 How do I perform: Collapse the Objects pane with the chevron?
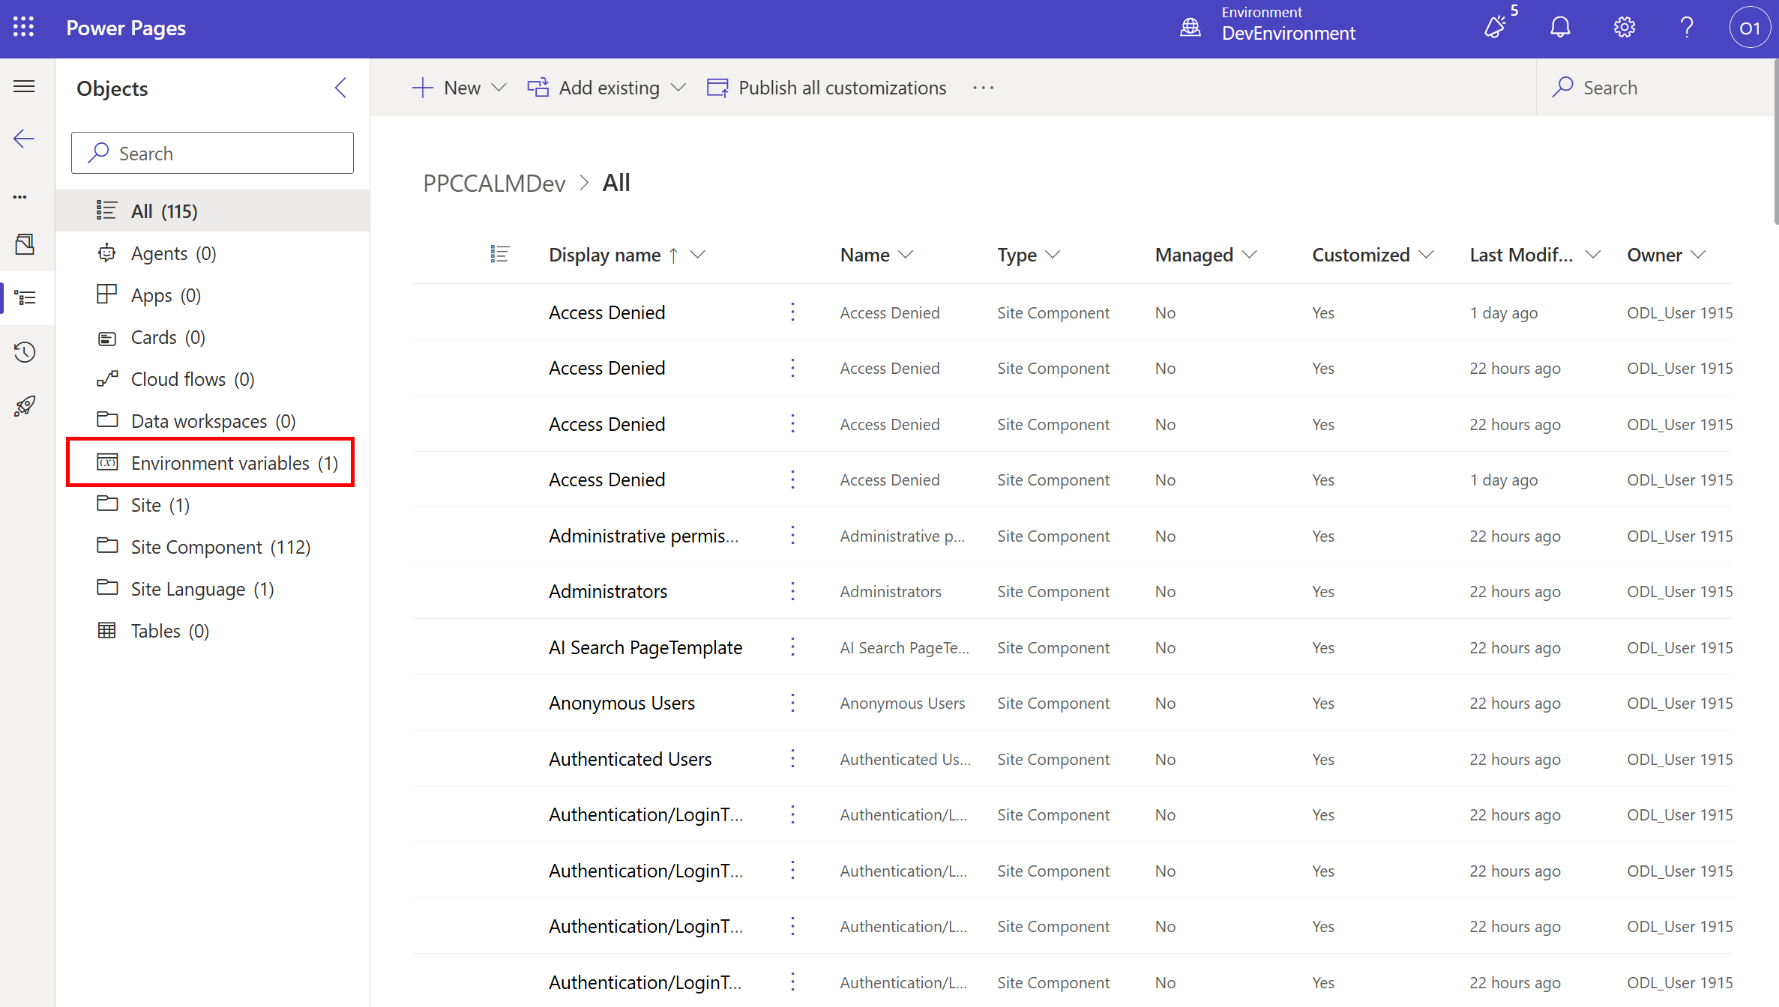pos(340,88)
